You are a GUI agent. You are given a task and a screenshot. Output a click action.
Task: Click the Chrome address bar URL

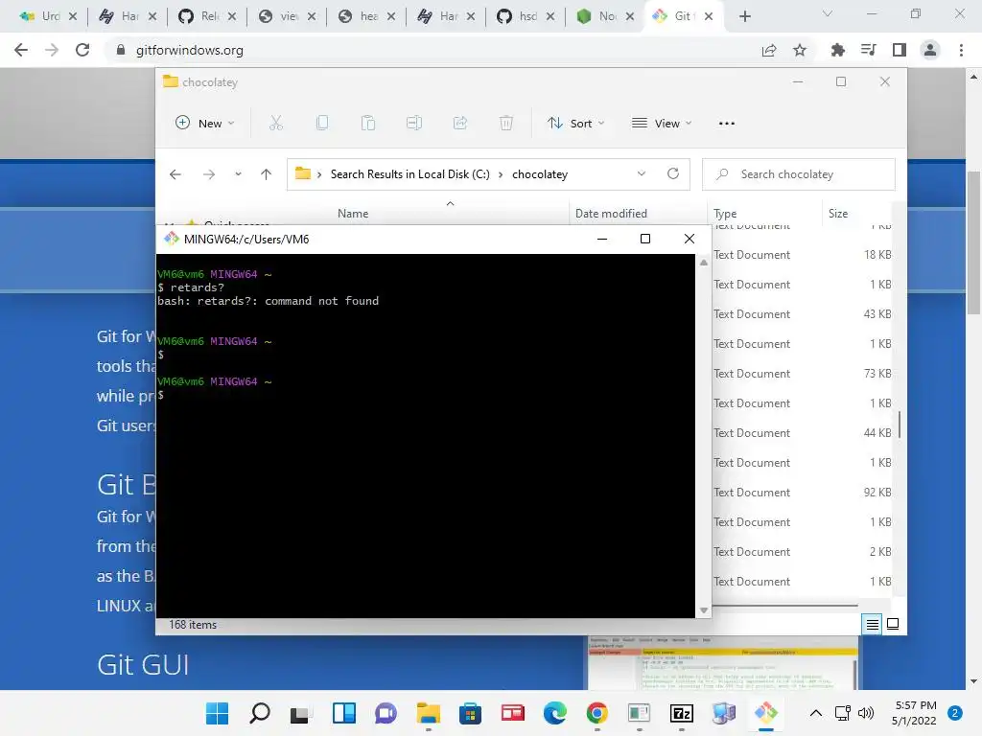(189, 50)
